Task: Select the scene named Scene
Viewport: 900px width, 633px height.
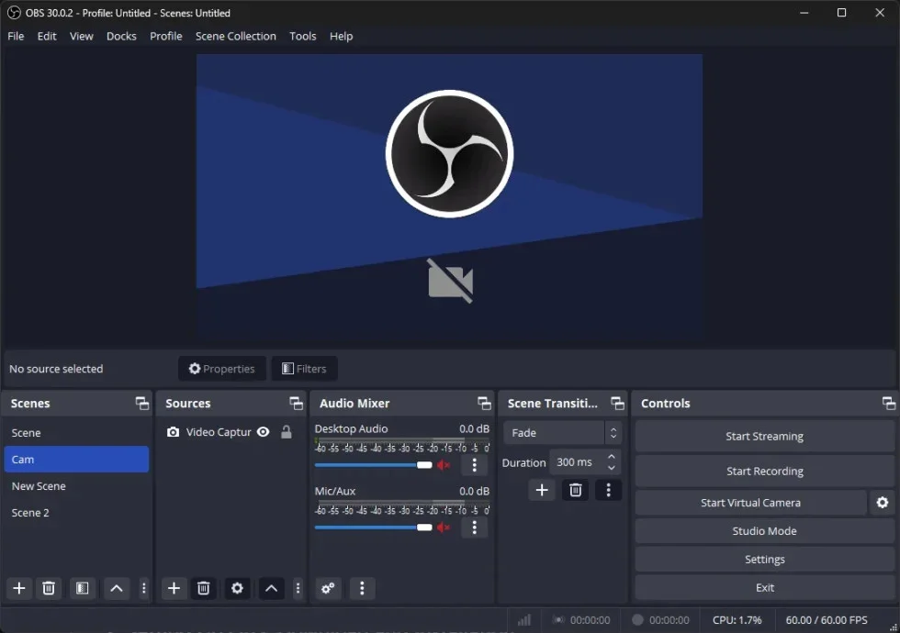Action: (76, 433)
